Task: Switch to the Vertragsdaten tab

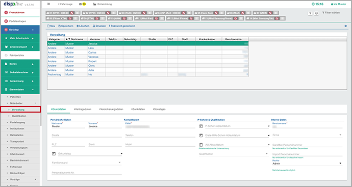Action: click(83, 109)
